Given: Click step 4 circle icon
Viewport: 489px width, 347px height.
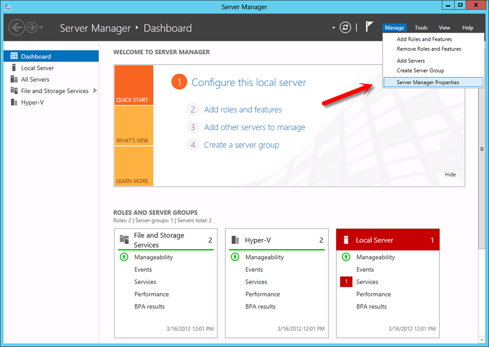Looking at the screenshot, I should click(193, 145).
